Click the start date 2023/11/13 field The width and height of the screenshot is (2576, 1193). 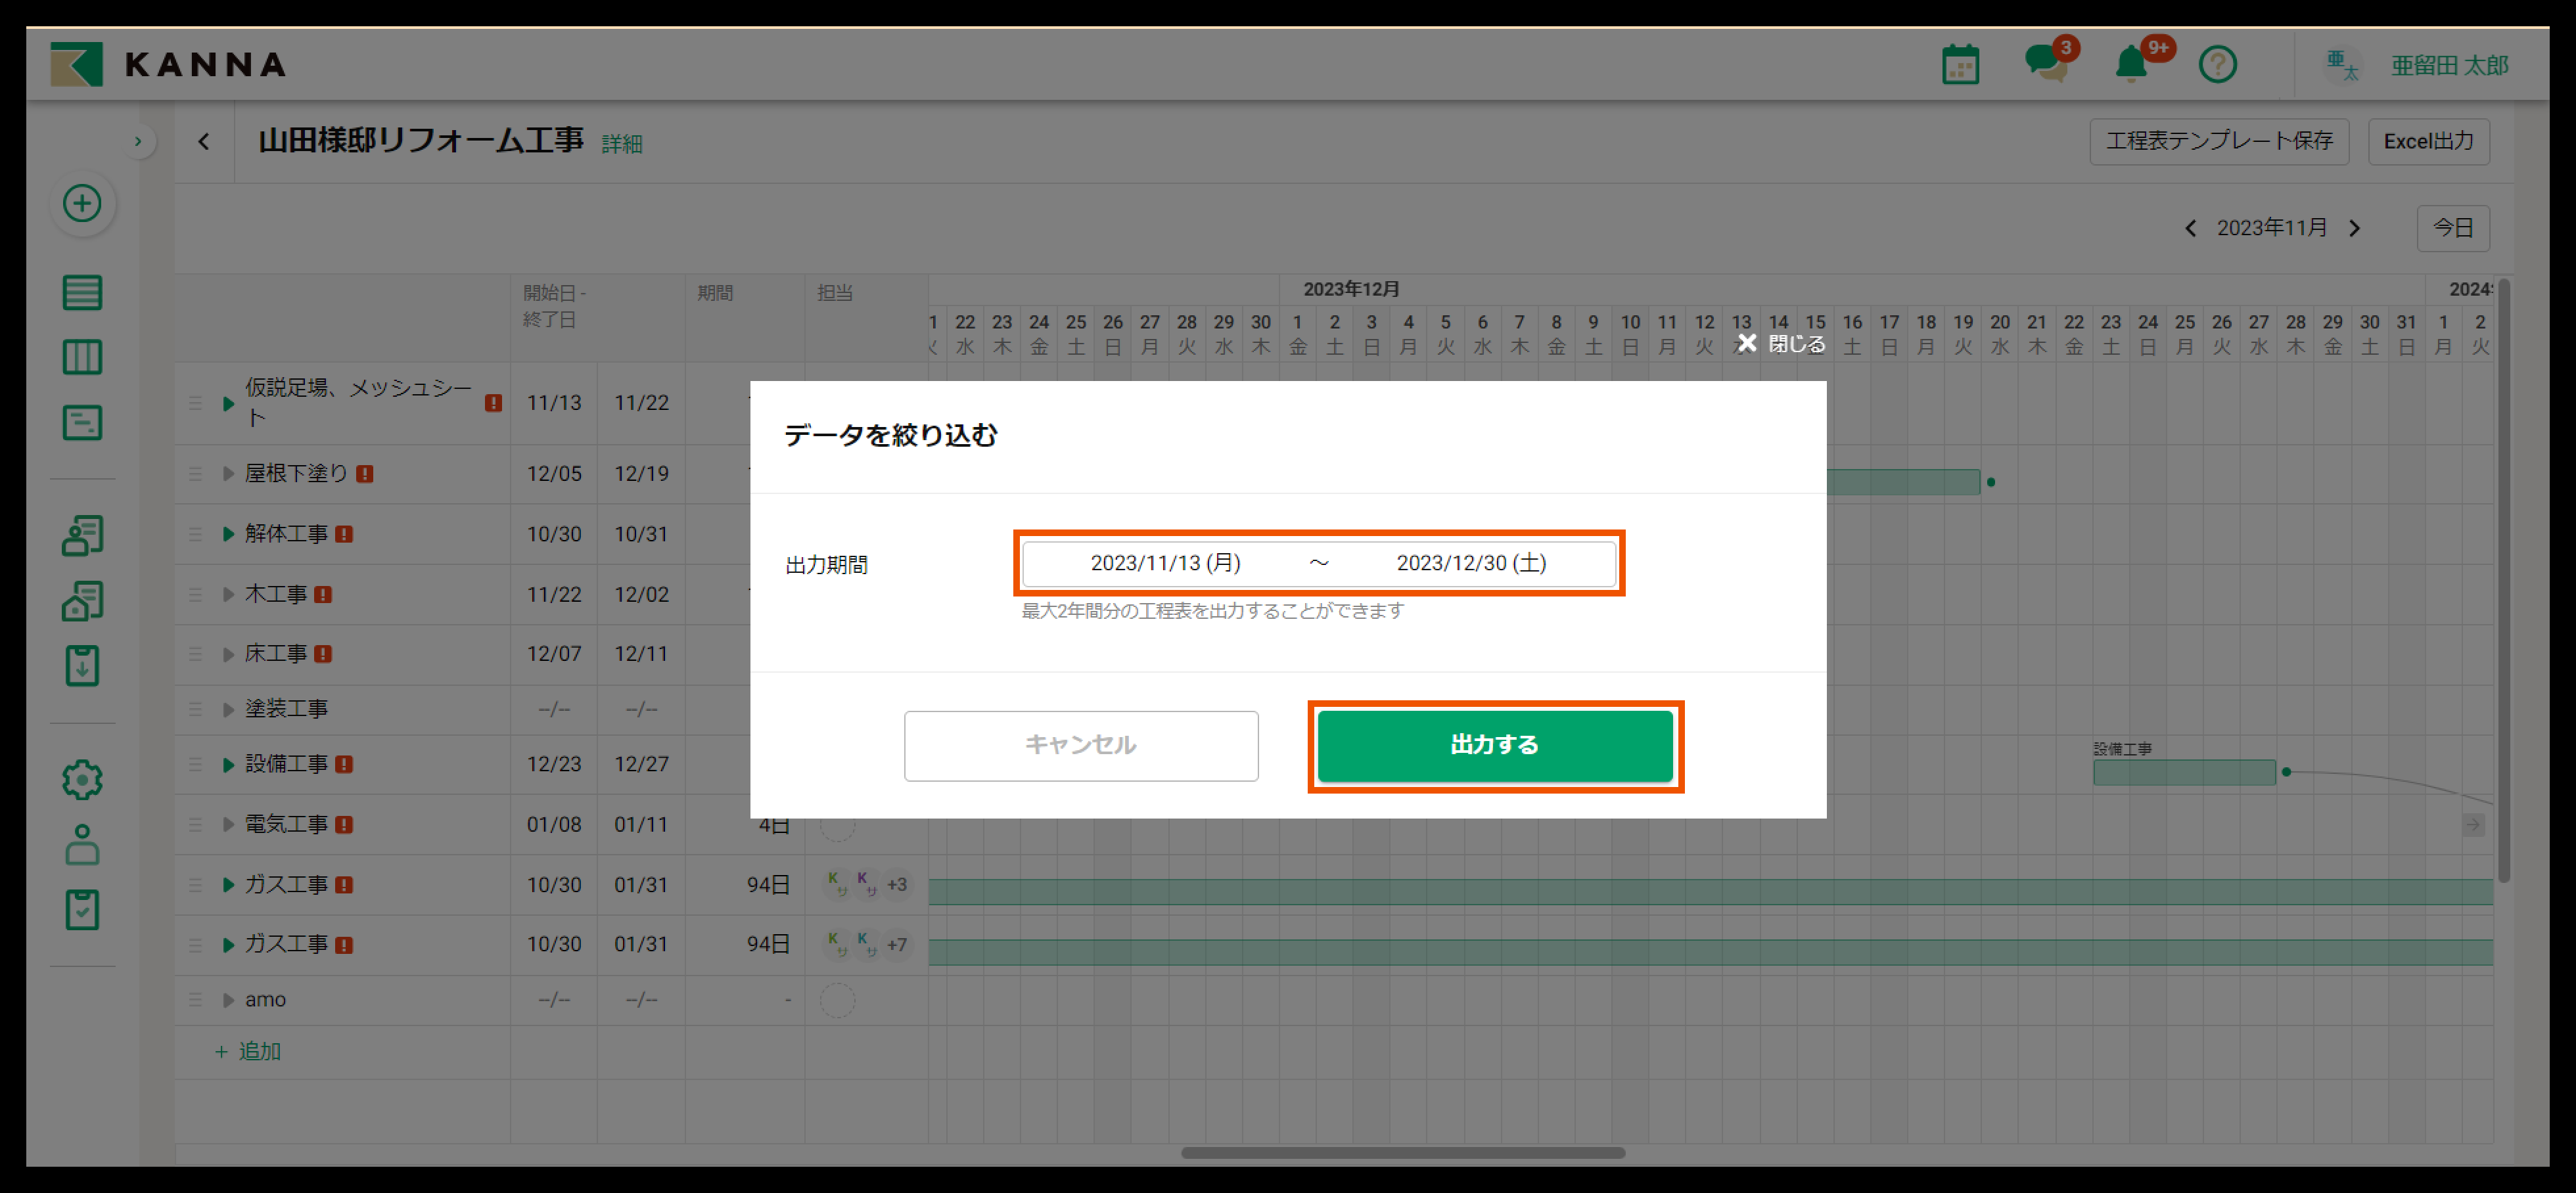coord(1165,563)
